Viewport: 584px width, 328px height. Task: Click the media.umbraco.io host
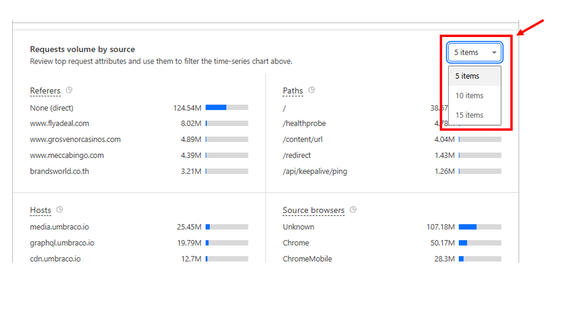tap(60, 227)
